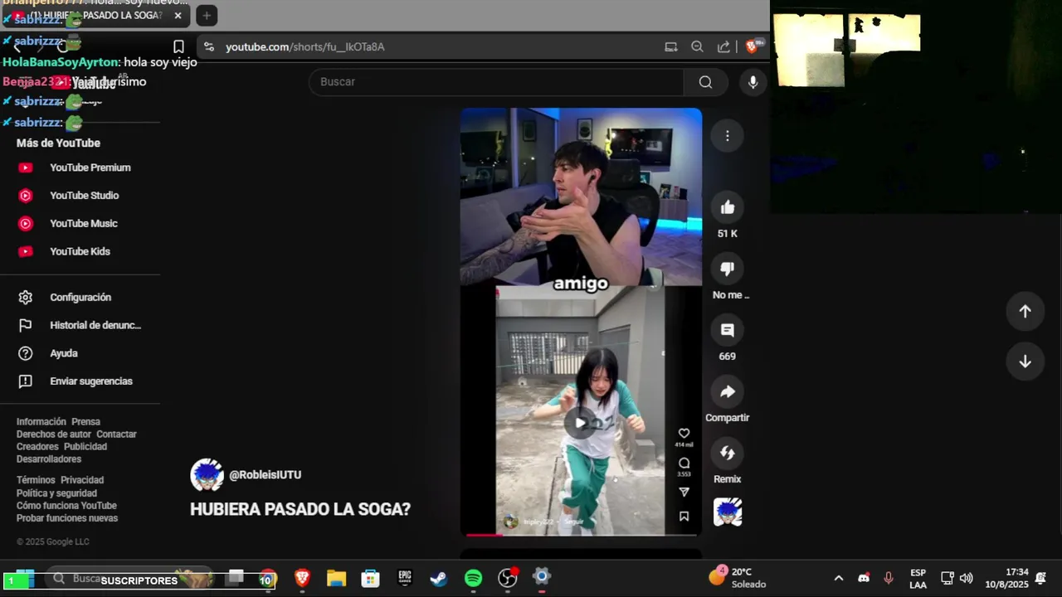Open Configuración settings in sidebar

pyautogui.click(x=80, y=298)
